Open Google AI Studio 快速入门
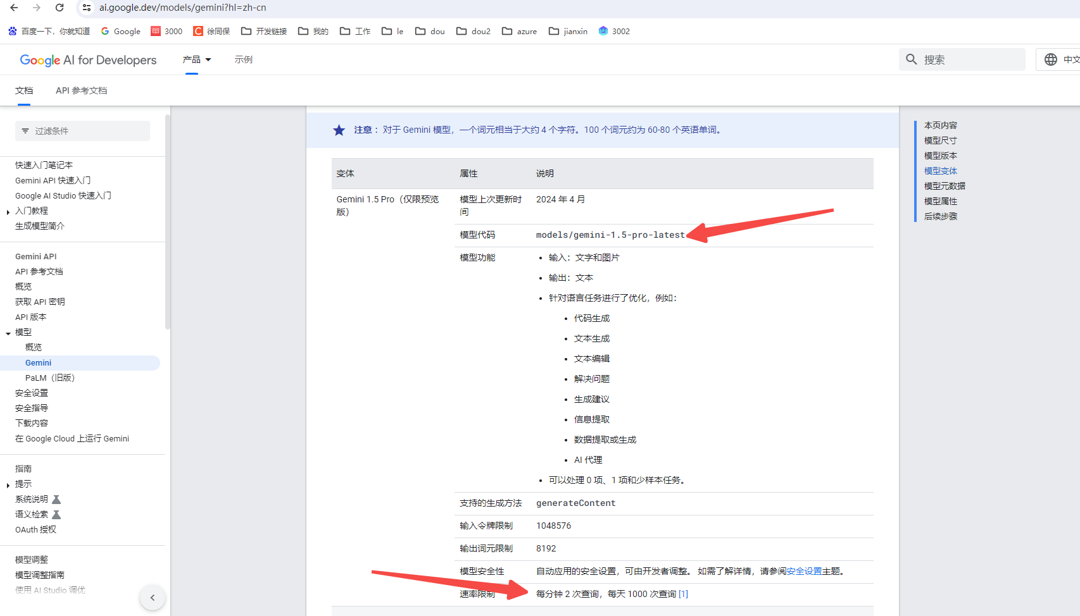The height and width of the screenshot is (616, 1080). 63,195
